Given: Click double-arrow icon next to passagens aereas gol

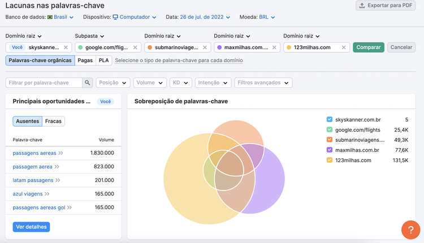Looking at the screenshot, I should tap(70, 207).
